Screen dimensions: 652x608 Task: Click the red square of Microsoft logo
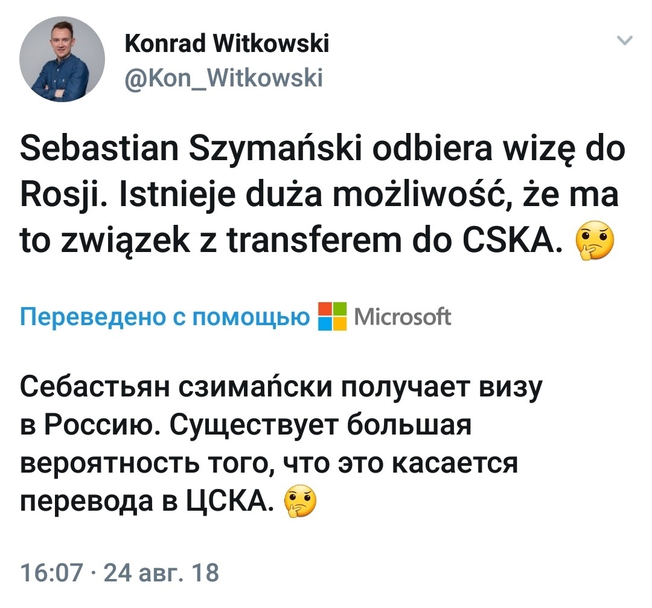tap(325, 309)
